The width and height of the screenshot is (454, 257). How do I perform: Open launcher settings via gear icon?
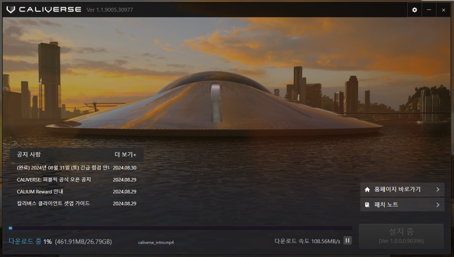click(414, 10)
